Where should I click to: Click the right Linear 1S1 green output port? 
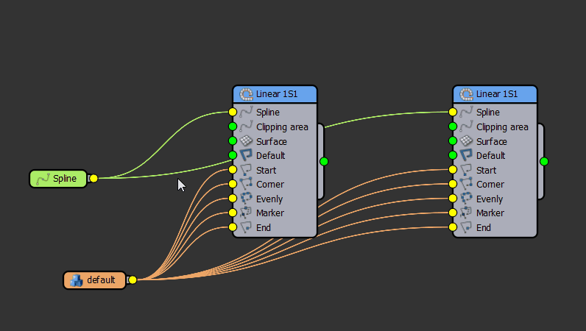point(544,161)
